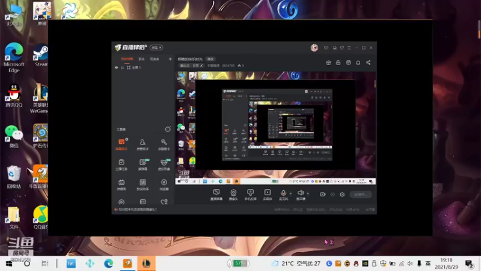Add a multimedia source
The height and width of the screenshot is (271, 481).
[268, 195]
